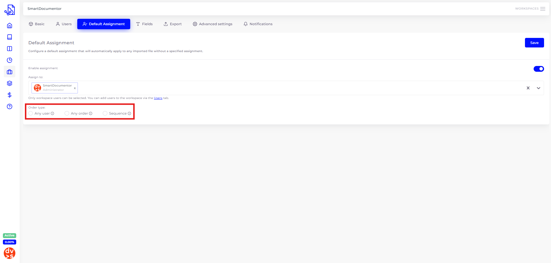Open the split columns sidebar icon

tap(10, 49)
